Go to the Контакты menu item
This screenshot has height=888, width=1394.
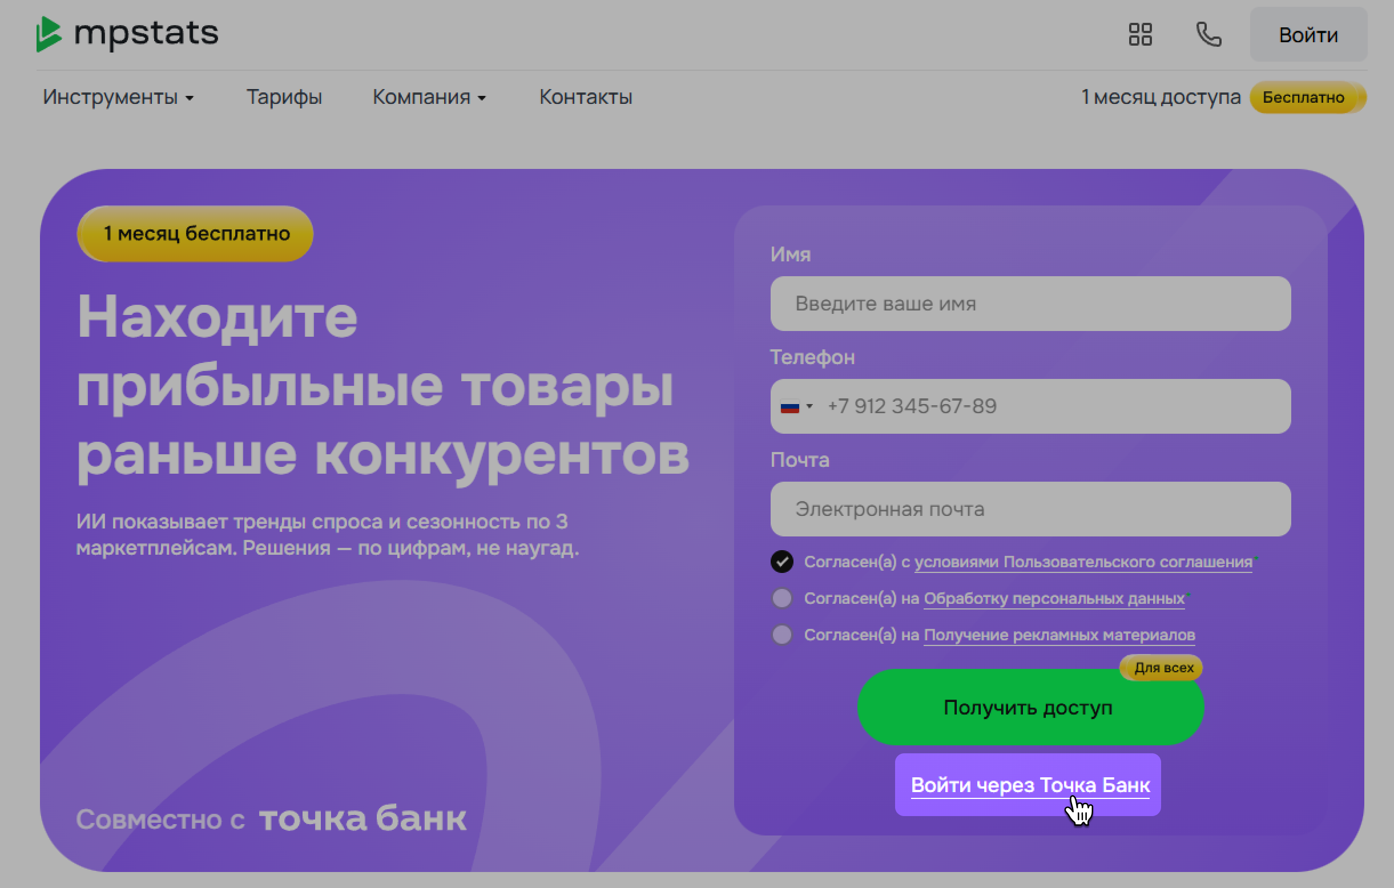(585, 97)
